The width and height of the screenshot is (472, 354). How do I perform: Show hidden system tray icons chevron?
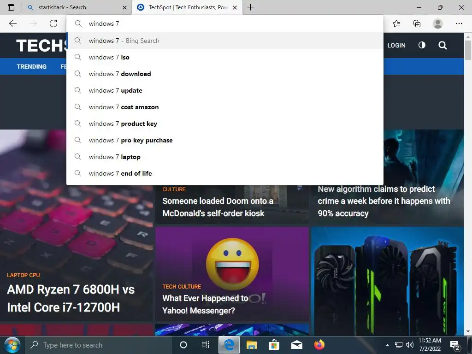point(387,345)
